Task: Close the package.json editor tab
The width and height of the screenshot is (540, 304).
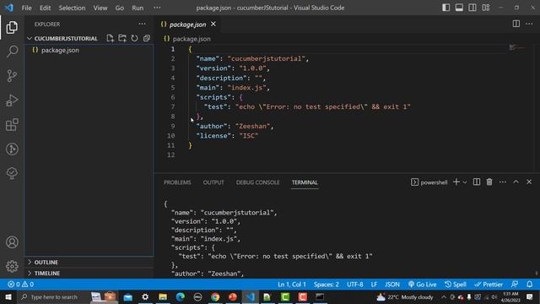Action: tap(213, 24)
